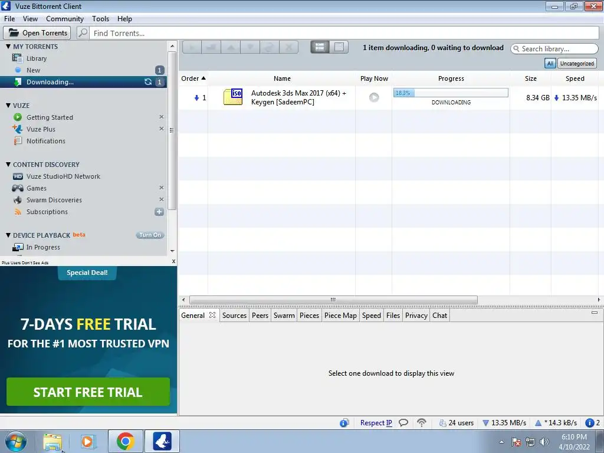Open Getting Started in the Vuze section
The image size is (604, 453).
50,117
